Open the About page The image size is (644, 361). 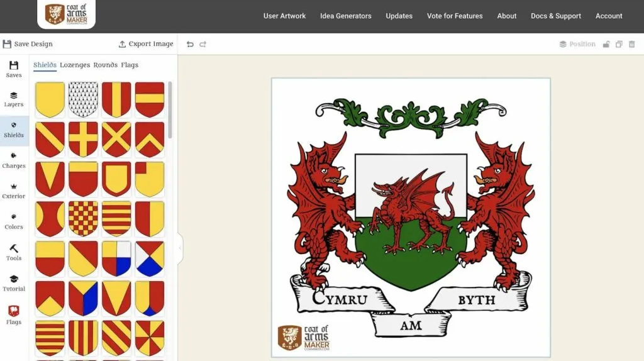(507, 16)
